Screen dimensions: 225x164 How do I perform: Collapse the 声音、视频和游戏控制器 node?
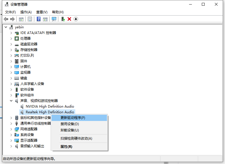(x=11, y=101)
